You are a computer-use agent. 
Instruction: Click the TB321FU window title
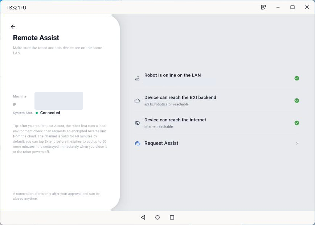(x=16, y=8)
